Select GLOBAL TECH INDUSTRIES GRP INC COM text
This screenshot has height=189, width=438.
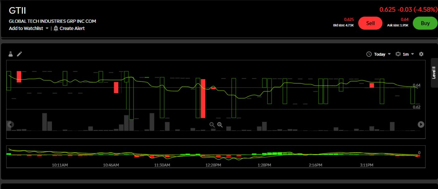[52, 21]
